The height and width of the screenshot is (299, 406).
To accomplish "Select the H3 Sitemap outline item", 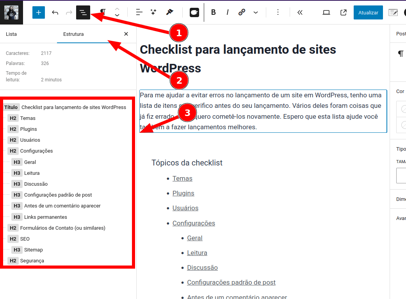I will coord(27,250).
